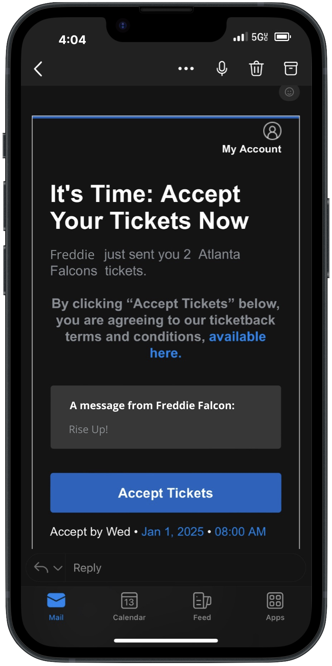Image resolution: width=332 pixels, height=666 pixels.
Task: Tap the microphone dictation icon
Action: pyautogui.click(x=222, y=69)
